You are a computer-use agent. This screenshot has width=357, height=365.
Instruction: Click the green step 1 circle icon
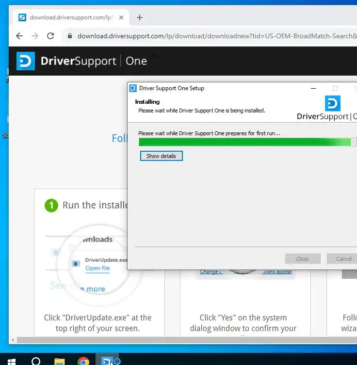point(51,206)
